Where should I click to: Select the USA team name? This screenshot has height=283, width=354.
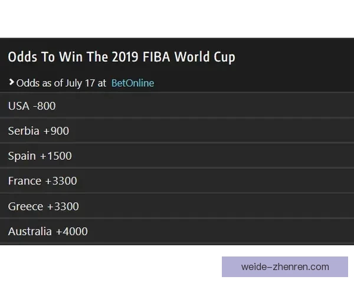(x=18, y=106)
